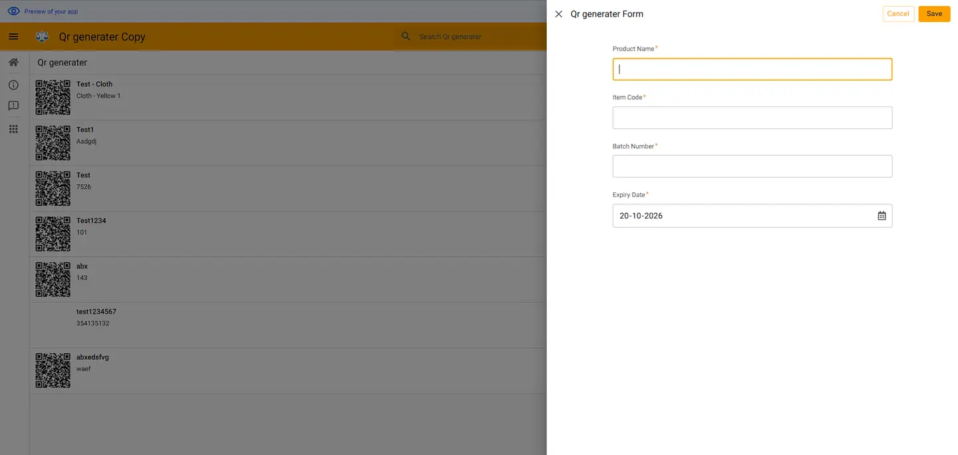Open the QR code for Test1234
Image resolution: width=958 pixels, height=455 pixels.
pyautogui.click(x=53, y=233)
